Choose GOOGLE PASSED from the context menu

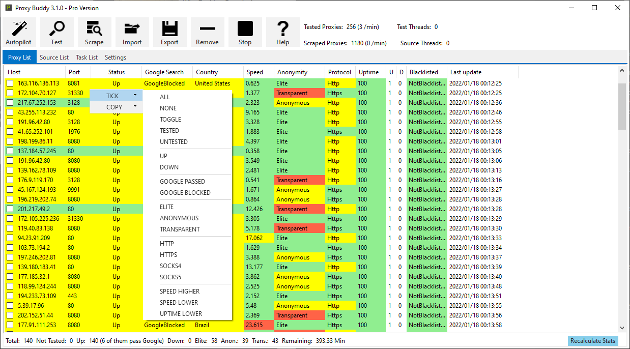click(x=182, y=181)
